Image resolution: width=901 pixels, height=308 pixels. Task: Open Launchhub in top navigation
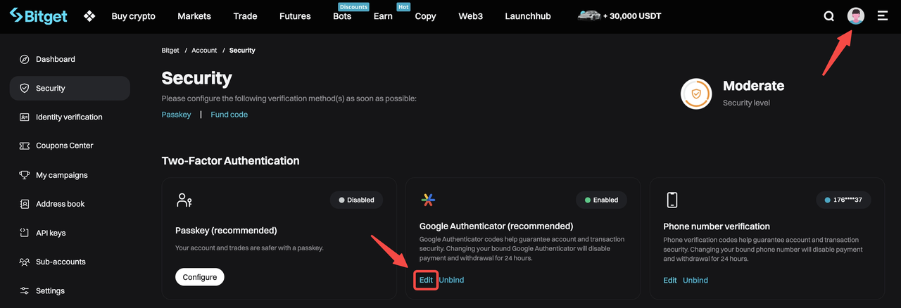pos(528,16)
